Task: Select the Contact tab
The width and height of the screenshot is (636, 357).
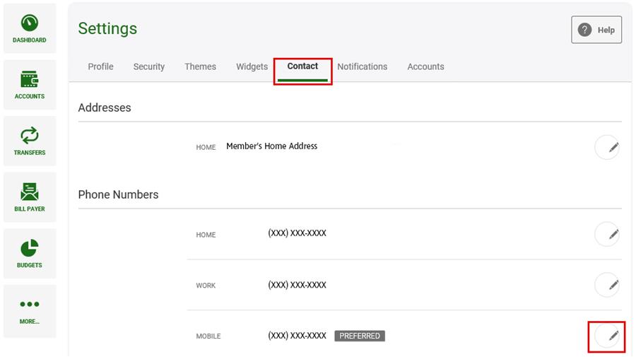Action: click(302, 66)
